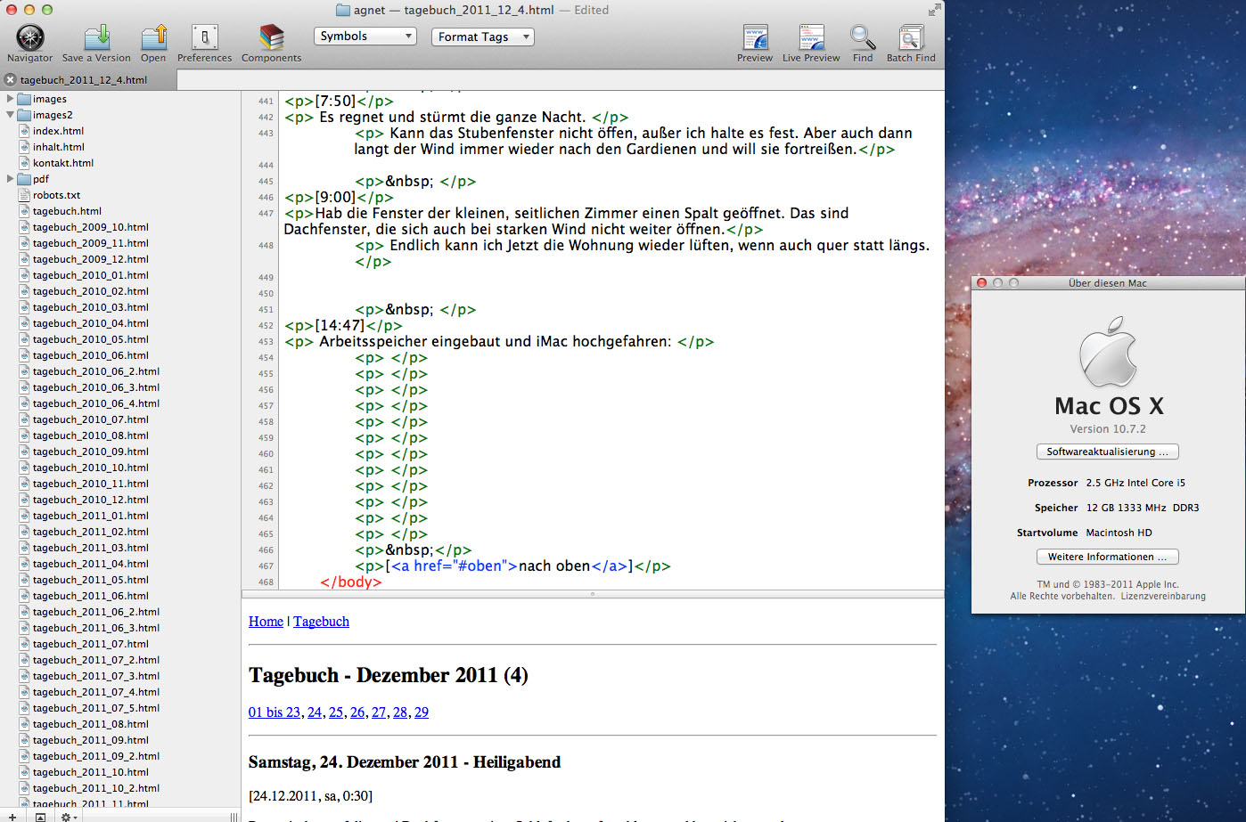Click the Components books icon
The height and width of the screenshot is (822, 1246).
[x=271, y=37]
